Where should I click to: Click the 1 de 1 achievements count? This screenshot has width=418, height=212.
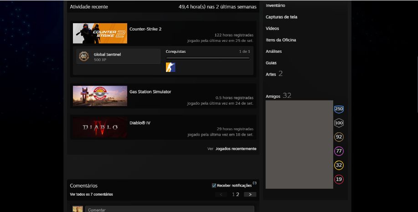244,51
